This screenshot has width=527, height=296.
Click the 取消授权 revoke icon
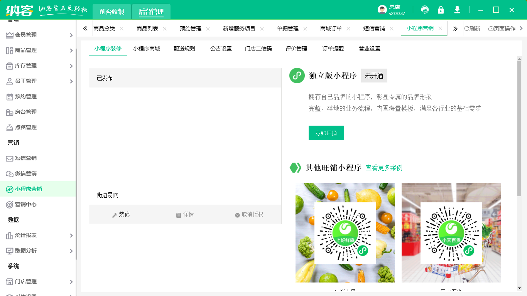click(x=236, y=214)
